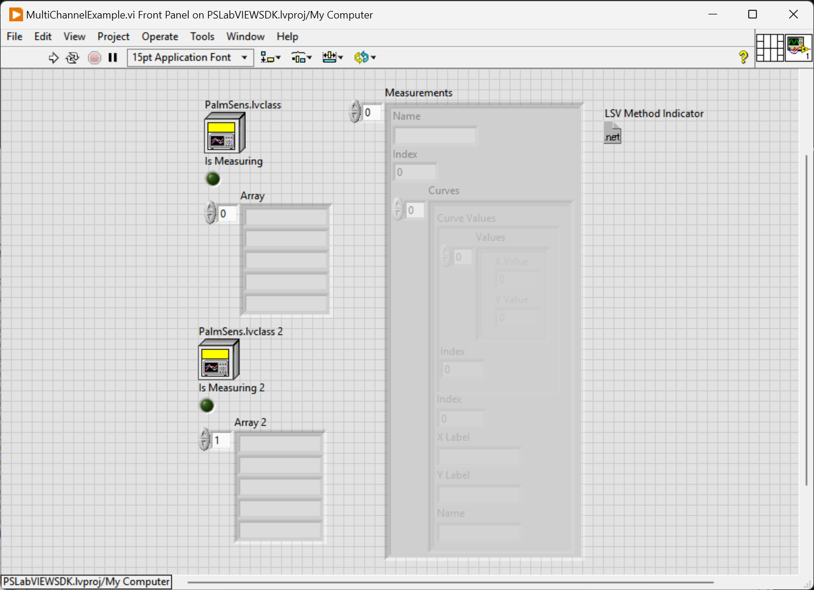Expand the Align Objects dropdown
The image size is (814, 590).
[x=270, y=58]
